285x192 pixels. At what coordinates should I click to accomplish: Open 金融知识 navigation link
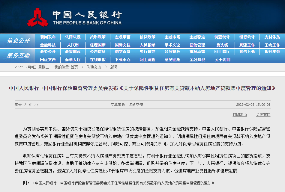(197, 60)
